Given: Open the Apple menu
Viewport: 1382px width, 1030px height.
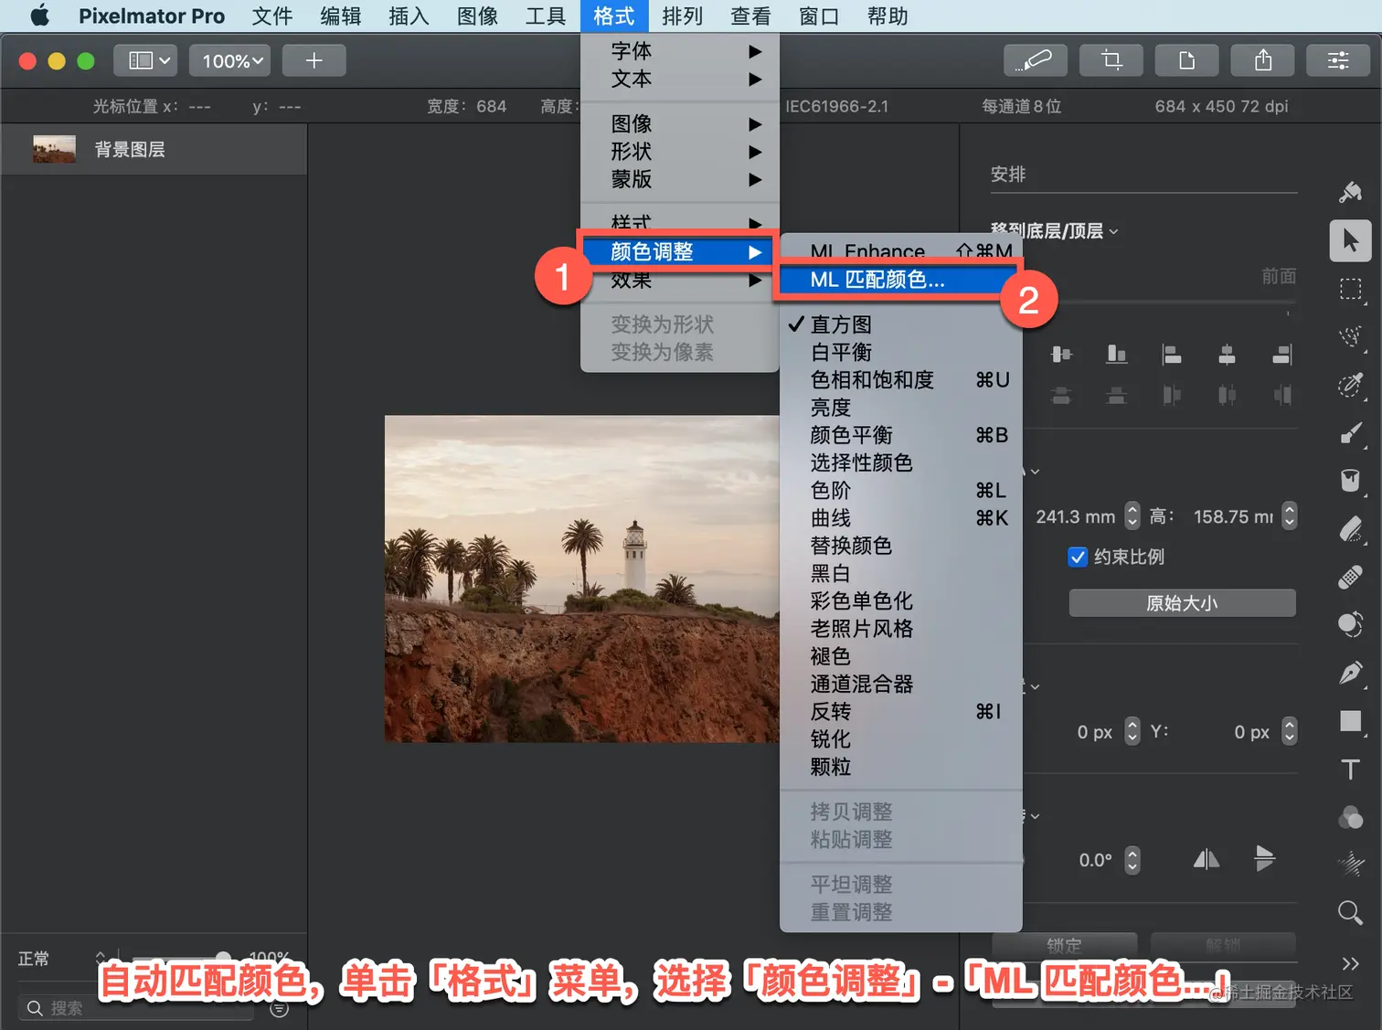Looking at the screenshot, I should [x=39, y=16].
